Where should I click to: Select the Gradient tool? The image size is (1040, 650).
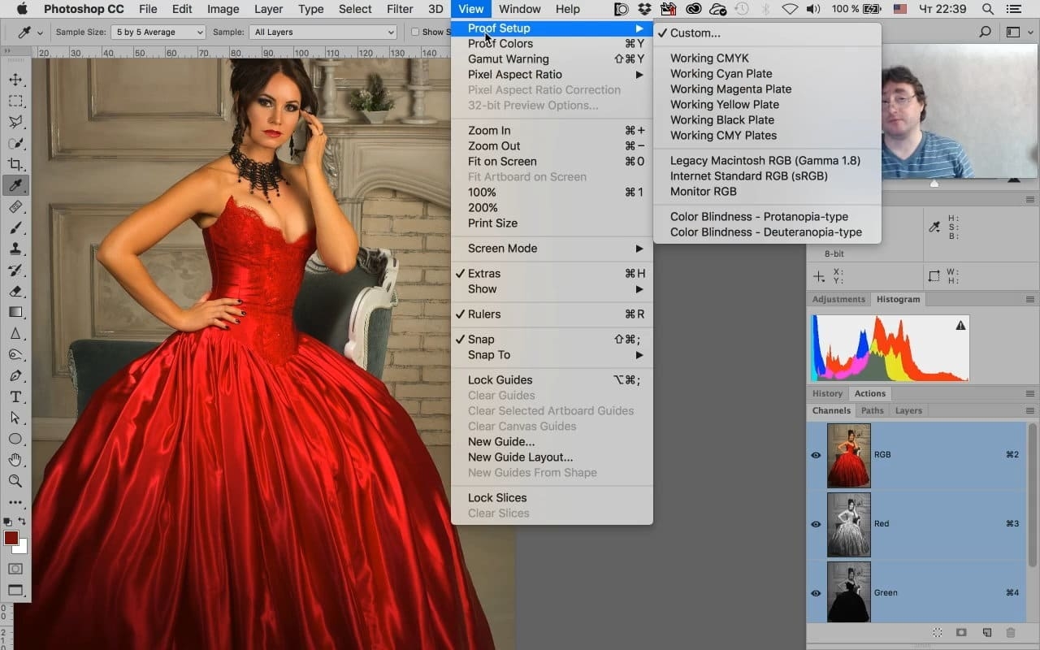(x=15, y=312)
